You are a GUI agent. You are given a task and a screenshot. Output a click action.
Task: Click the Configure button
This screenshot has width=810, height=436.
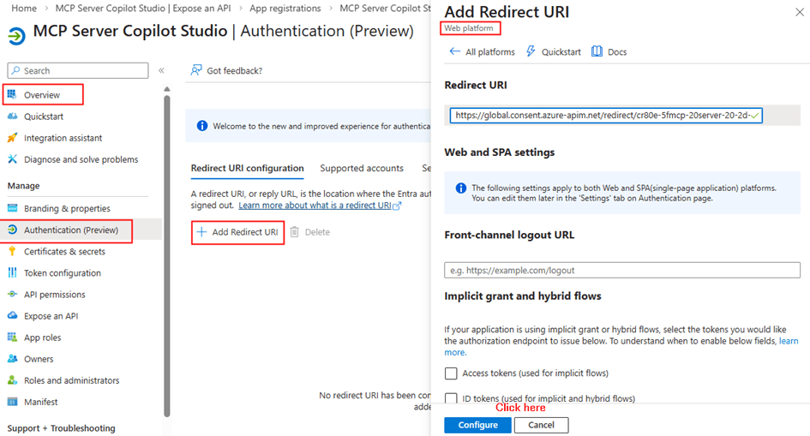point(477,425)
